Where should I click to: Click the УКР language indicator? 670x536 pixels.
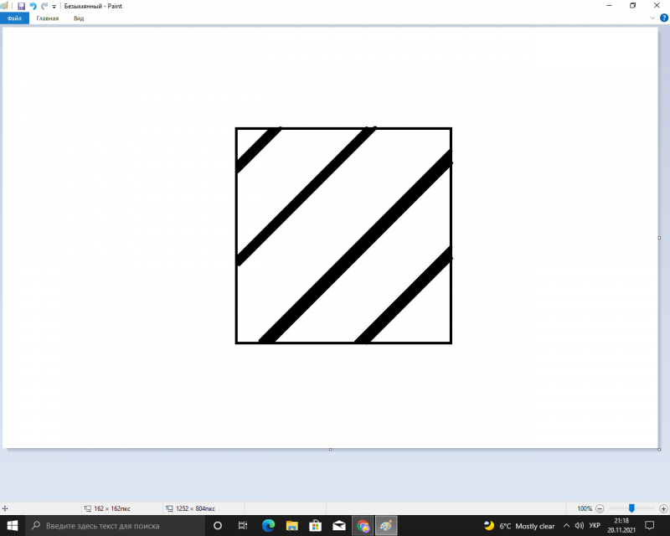[595, 526]
